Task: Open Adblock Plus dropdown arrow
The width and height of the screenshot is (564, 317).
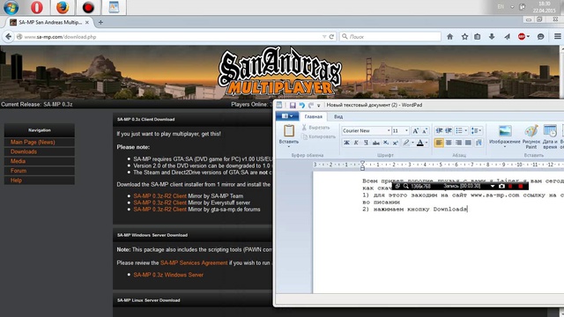Action: click(x=528, y=37)
